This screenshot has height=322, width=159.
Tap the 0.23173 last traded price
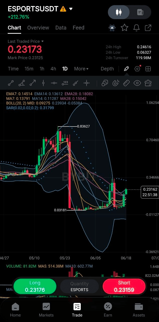coord(25,49)
